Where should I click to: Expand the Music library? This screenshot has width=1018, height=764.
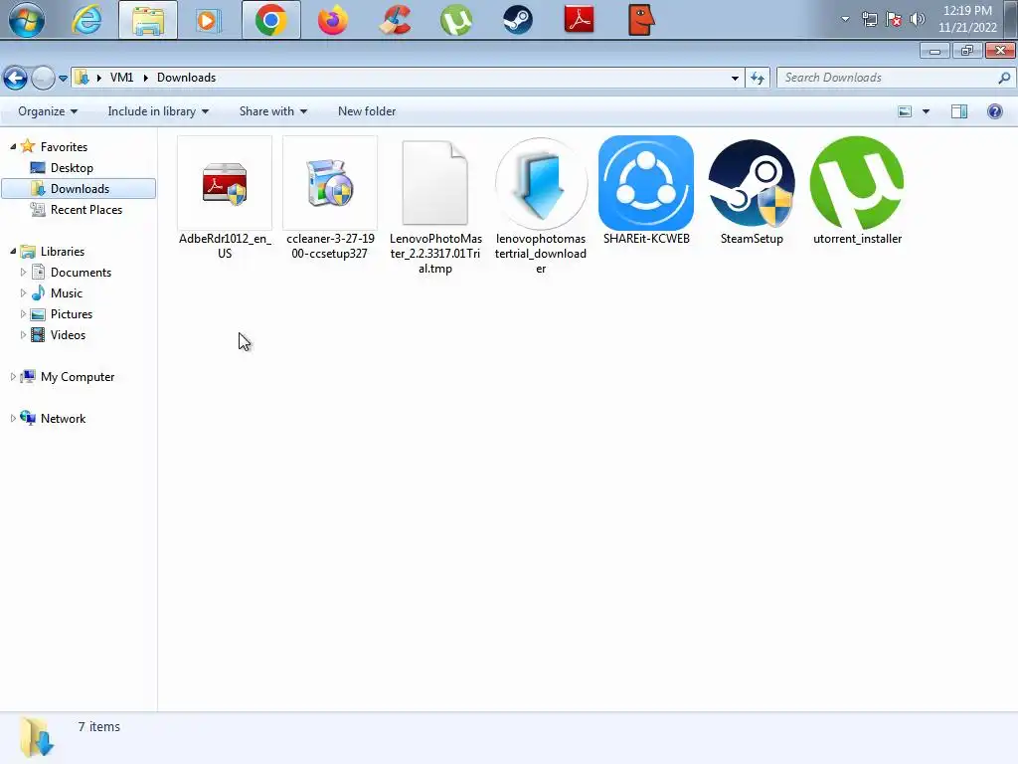click(24, 293)
